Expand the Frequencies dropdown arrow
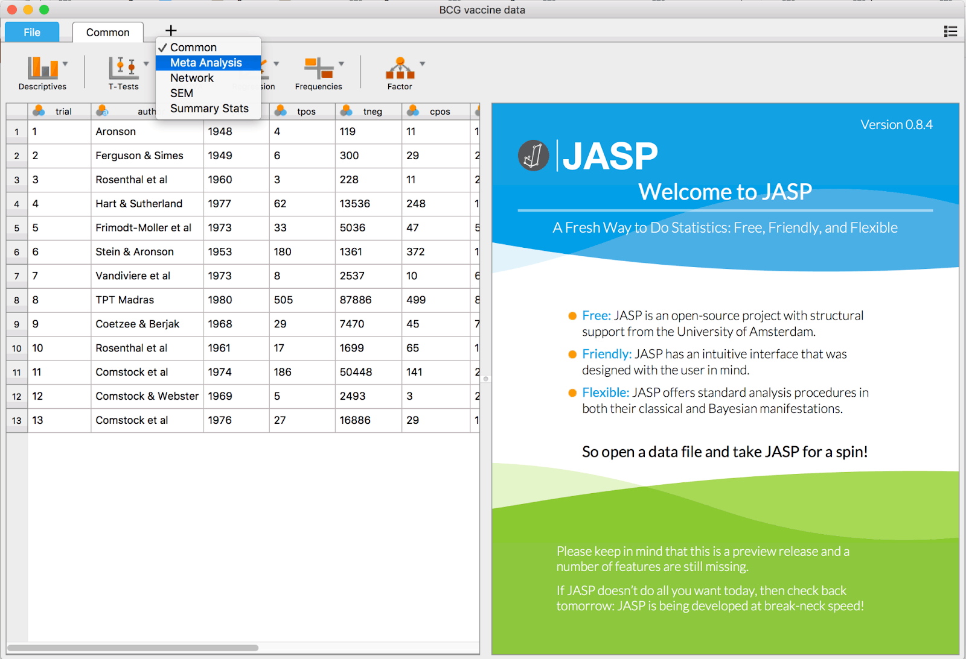966x659 pixels. (341, 63)
